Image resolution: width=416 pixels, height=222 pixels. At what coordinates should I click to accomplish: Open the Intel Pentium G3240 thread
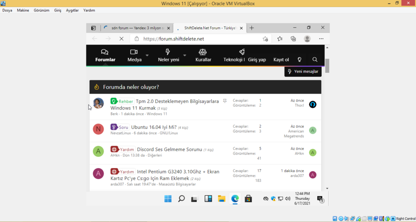click(165, 175)
